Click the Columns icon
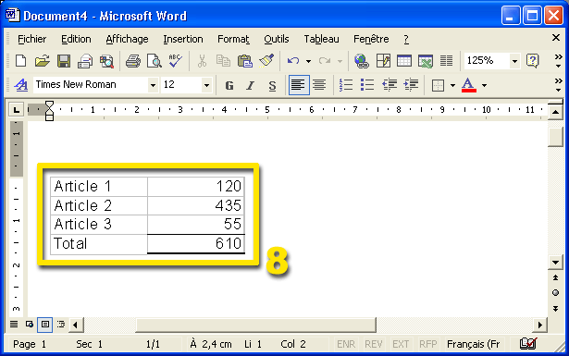The height and width of the screenshot is (356, 569). tap(446, 61)
